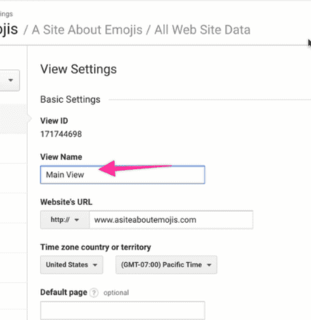This screenshot has height=320, width=311.
Task: Open the (GMT-07:00) Pacific Time dropdown
Action: click(166, 265)
